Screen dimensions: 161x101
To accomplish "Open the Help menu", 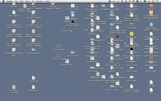I will click(x=47, y=1).
